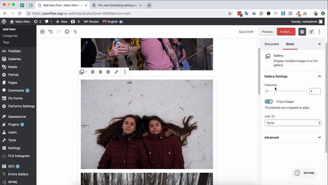Expand the Advanced section
This screenshot has width=328, height=185.
click(x=293, y=137)
